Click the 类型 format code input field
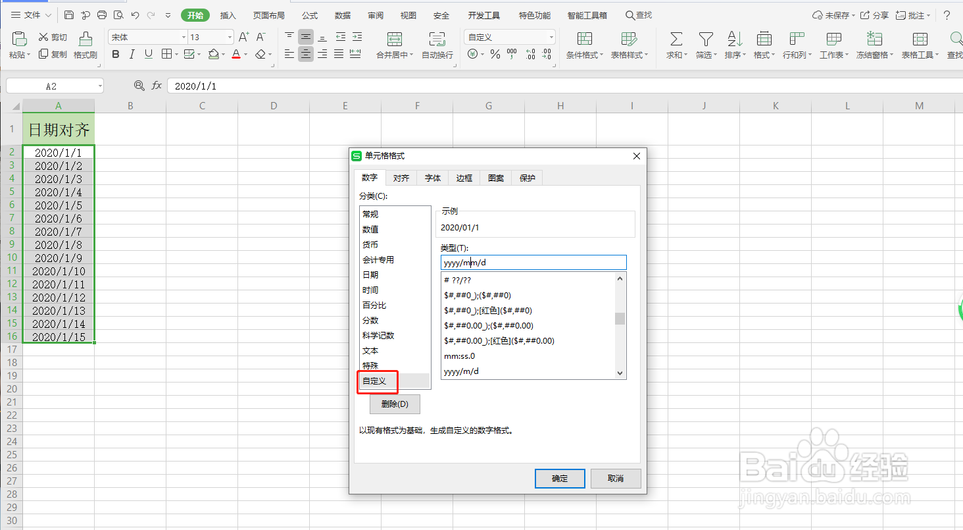Viewport: 963px width, 530px height. pyautogui.click(x=533, y=262)
